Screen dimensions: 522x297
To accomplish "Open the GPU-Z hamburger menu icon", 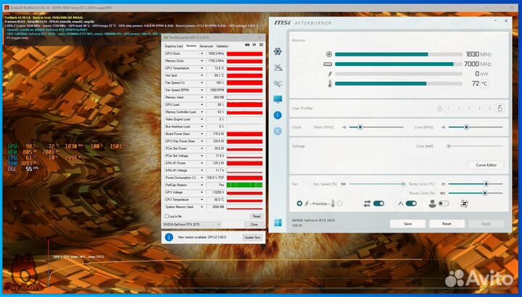I will coord(261,45).
